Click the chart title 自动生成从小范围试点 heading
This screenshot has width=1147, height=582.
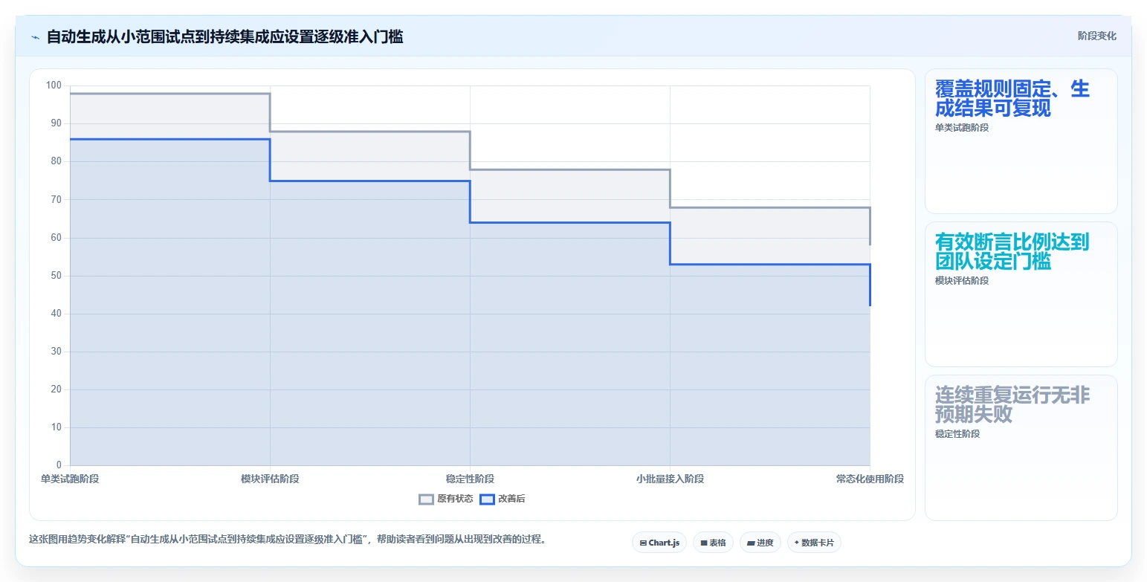pos(224,36)
